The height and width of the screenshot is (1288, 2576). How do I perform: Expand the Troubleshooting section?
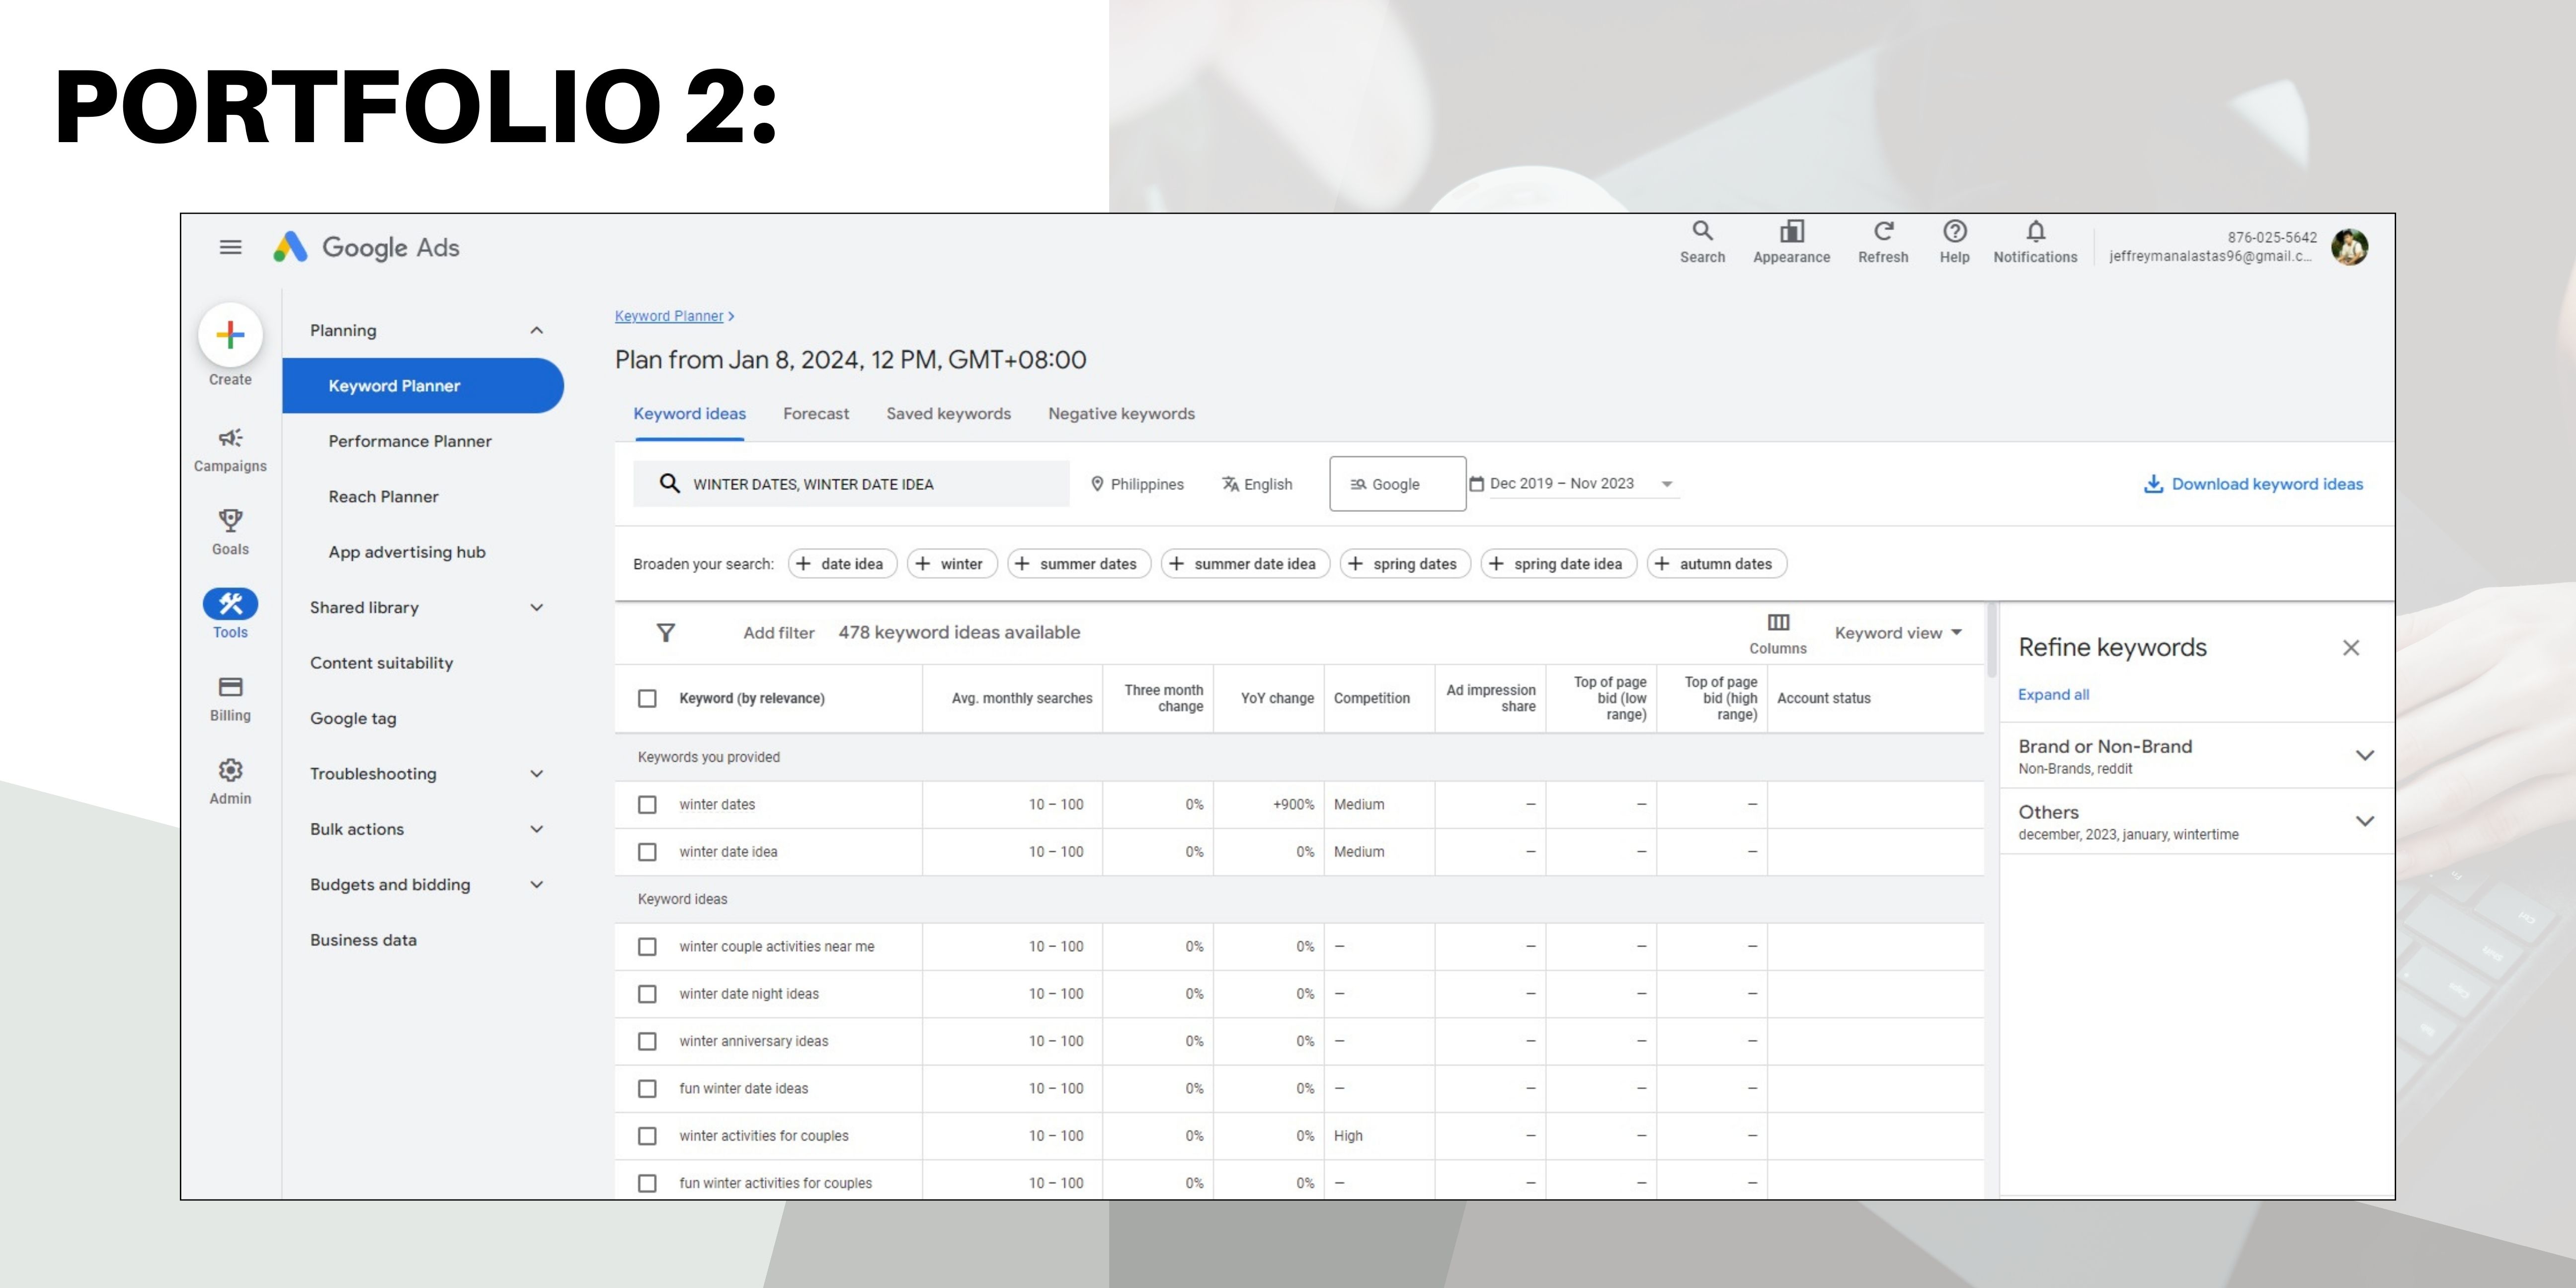(536, 773)
